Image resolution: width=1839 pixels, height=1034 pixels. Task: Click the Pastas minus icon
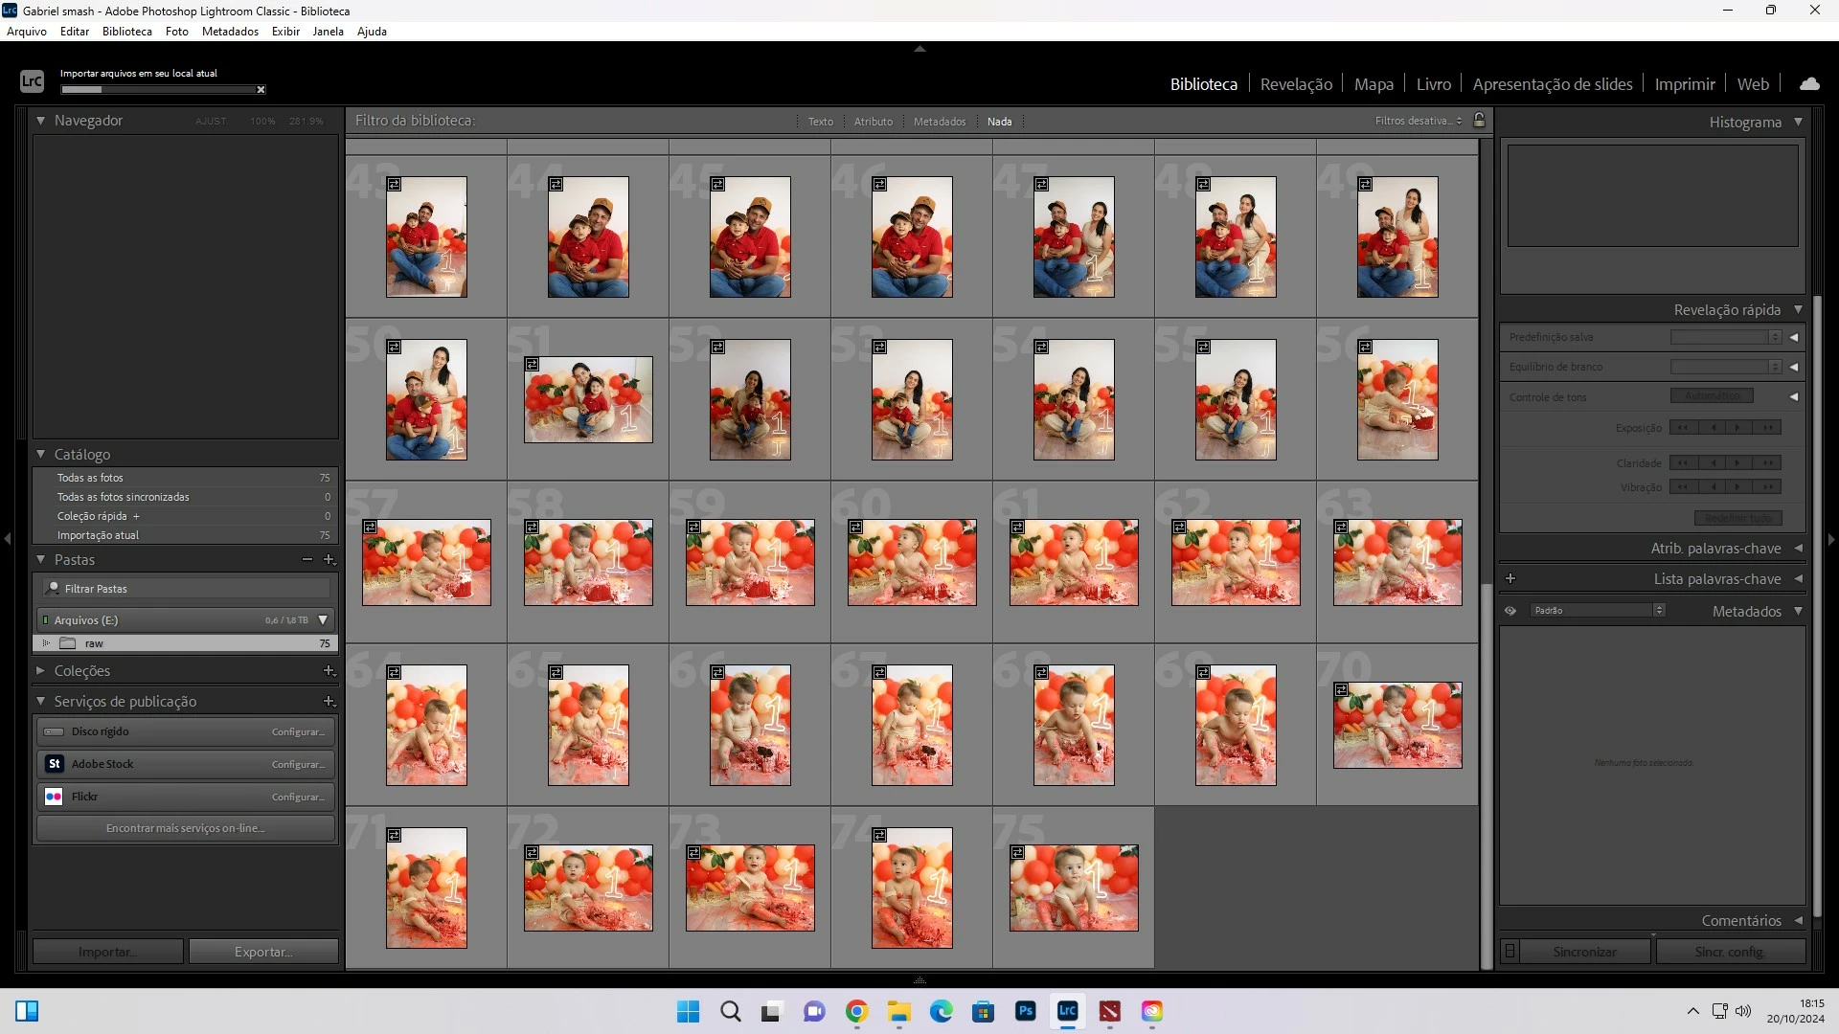click(306, 560)
